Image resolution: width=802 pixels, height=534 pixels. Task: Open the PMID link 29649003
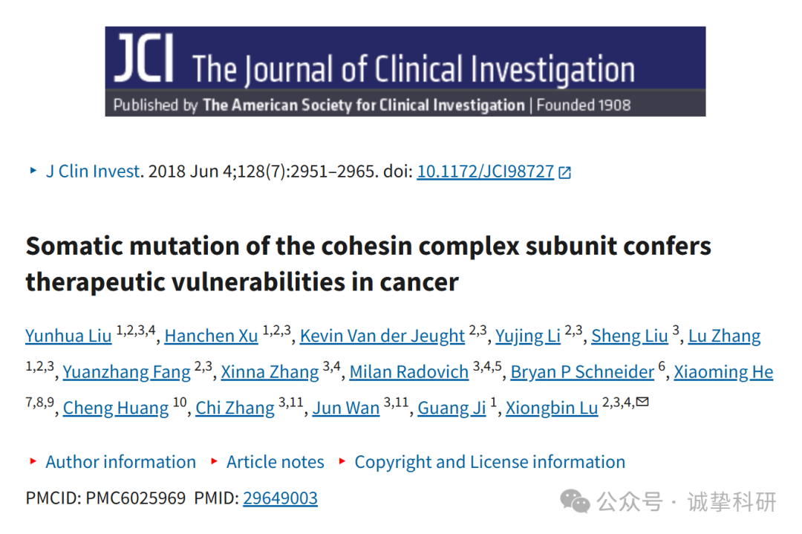(x=280, y=498)
